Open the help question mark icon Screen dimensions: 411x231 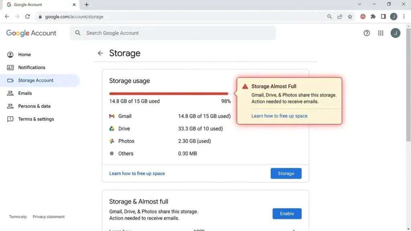pos(367,33)
